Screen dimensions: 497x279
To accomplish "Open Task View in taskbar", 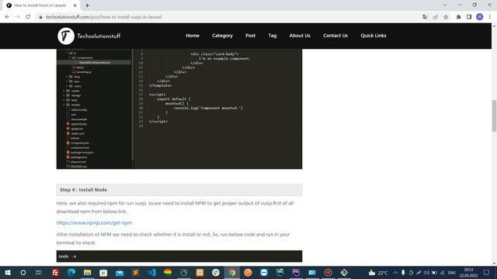I will click(x=39, y=272).
